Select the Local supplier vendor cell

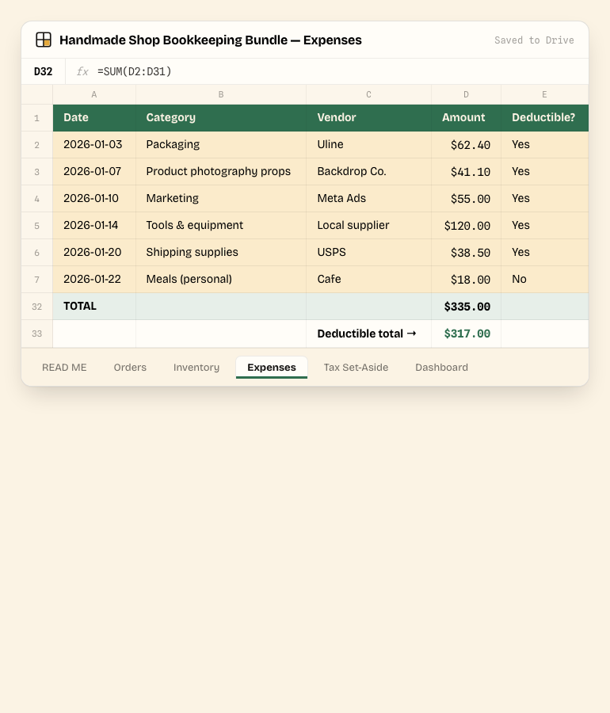[368, 225]
